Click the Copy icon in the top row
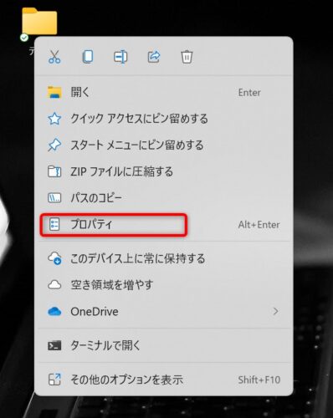Image resolution: width=333 pixels, height=418 pixels. (88, 57)
